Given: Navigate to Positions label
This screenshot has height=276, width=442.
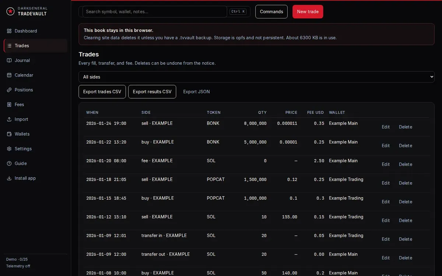Looking at the screenshot, I should [x=24, y=90].
